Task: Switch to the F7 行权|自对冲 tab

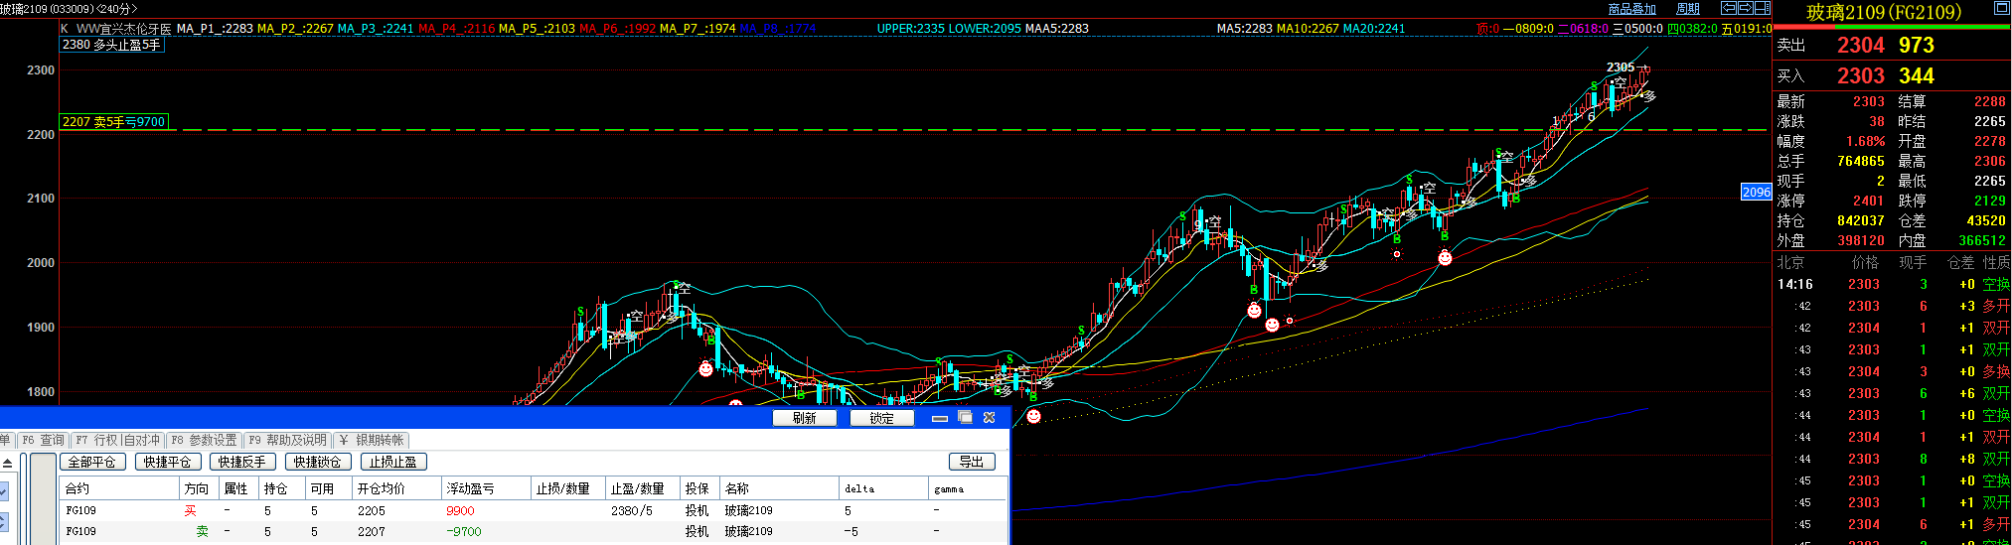Action: 117,440
